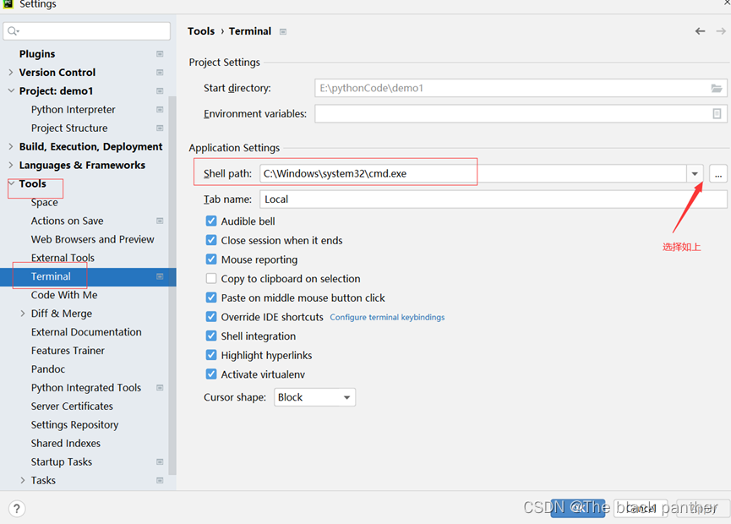The height and width of the screenshot is (524, 731).
Task: Click the forward navigation arrow
Action: point(721,31)
